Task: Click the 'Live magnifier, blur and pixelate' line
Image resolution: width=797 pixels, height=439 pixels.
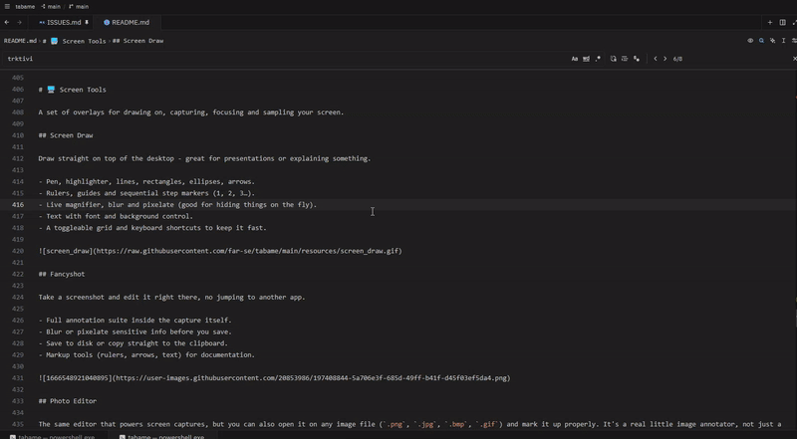Action: coord(177,205)
